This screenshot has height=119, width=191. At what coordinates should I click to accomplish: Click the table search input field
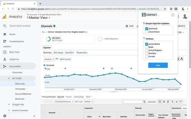tap(133, 102)
